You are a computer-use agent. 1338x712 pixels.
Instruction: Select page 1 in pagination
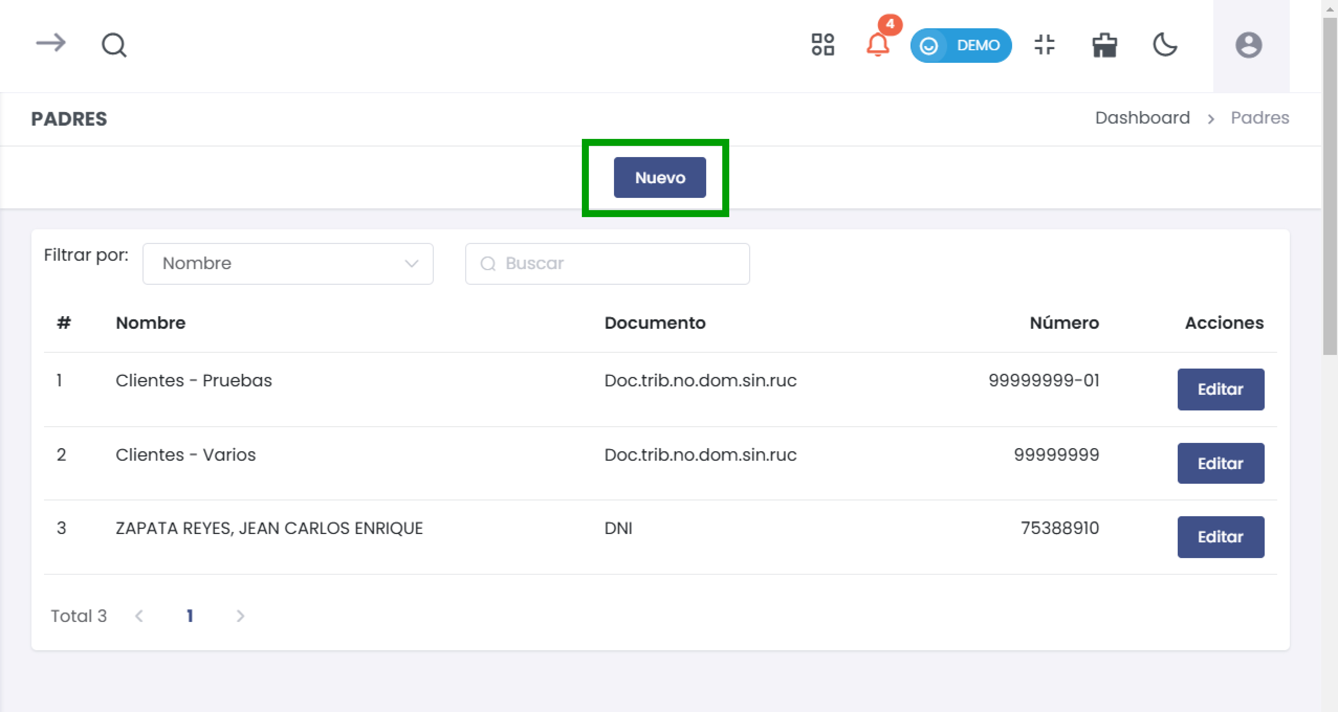point(190,616)
